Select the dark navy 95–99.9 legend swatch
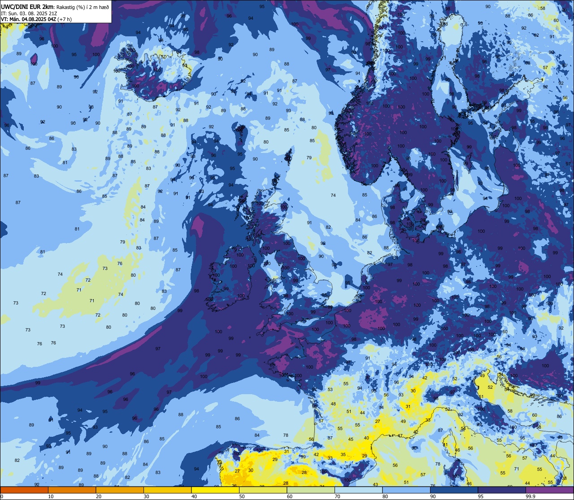This screenshot has height=500, width=574. (502, 490)
